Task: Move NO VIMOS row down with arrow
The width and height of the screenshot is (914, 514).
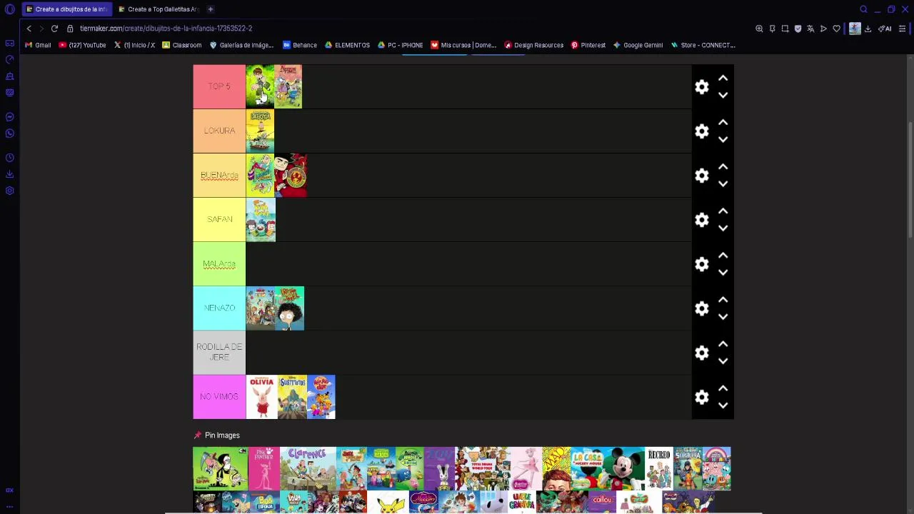Action: click(723, 405)
